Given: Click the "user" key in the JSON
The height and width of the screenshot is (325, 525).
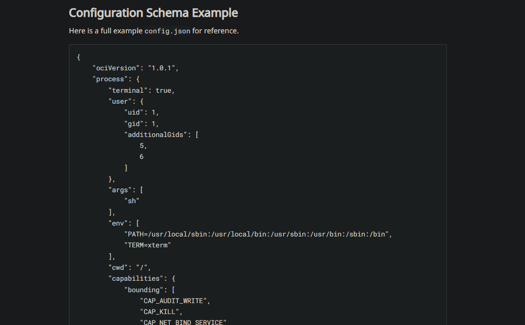Looking at the screenshot, I should [120, 101].
